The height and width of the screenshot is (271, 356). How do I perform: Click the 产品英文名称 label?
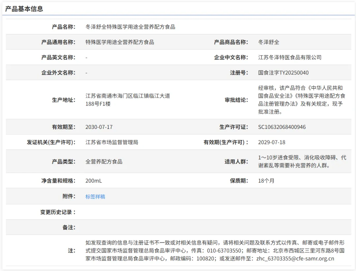[58, 57]
